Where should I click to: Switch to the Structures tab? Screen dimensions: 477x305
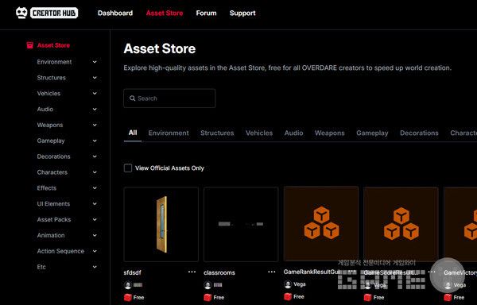pyautogui.click(x=217, y=133)
